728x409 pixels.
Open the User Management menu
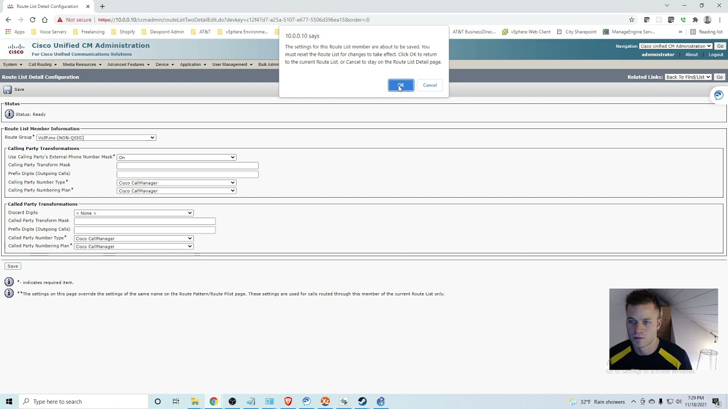tap(233, 65)
